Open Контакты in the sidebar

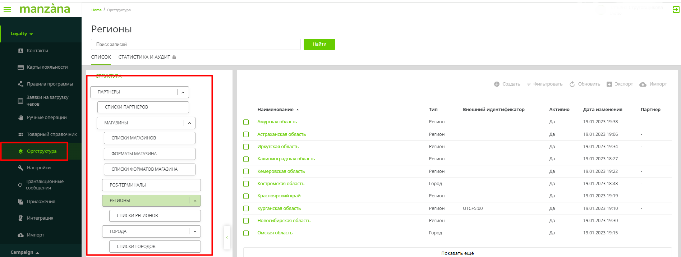(x=37, y=51)
